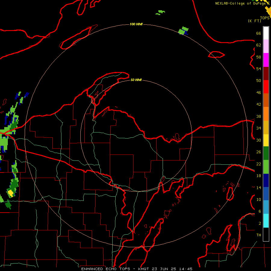Click the light pink legend swatch

pos(266,46)
